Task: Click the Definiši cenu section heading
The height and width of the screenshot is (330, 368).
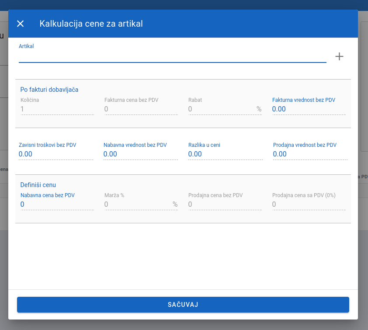Action: 38,185
